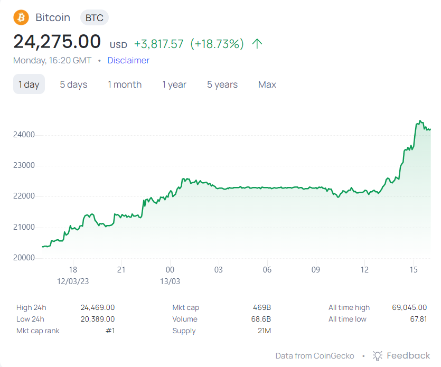
Task: Click the Mkt cap rank value #1
Action: tap(110, 331)
